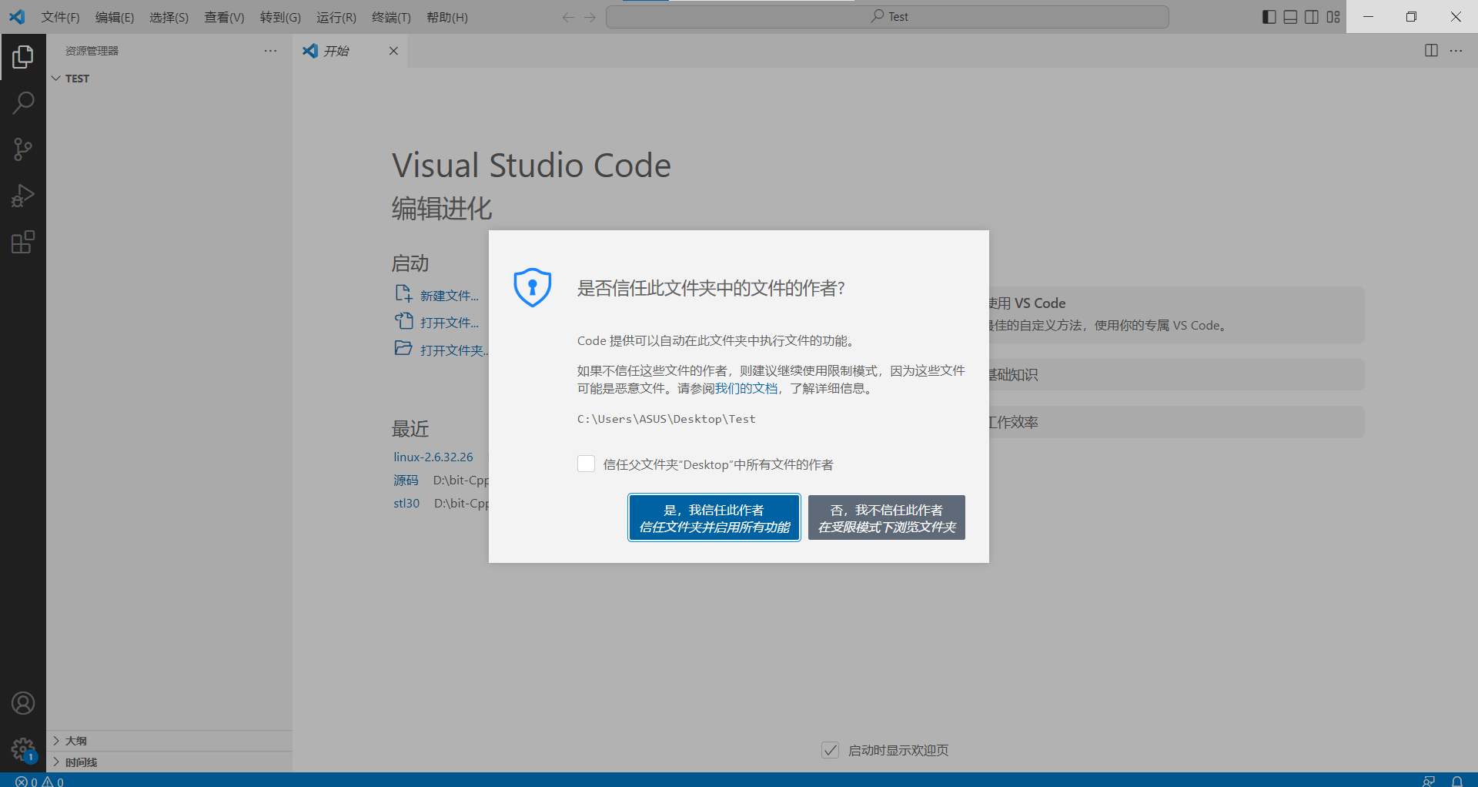
Task: Open 我们的文档 link in dialog
Action: point(747,389)
